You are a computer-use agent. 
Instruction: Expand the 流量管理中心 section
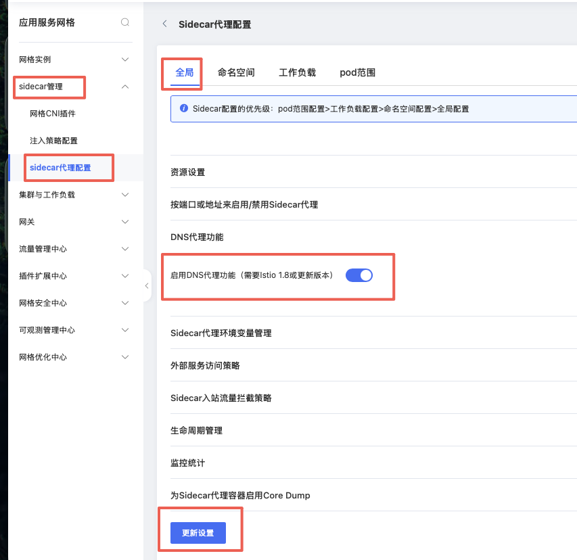click(74, 249)
